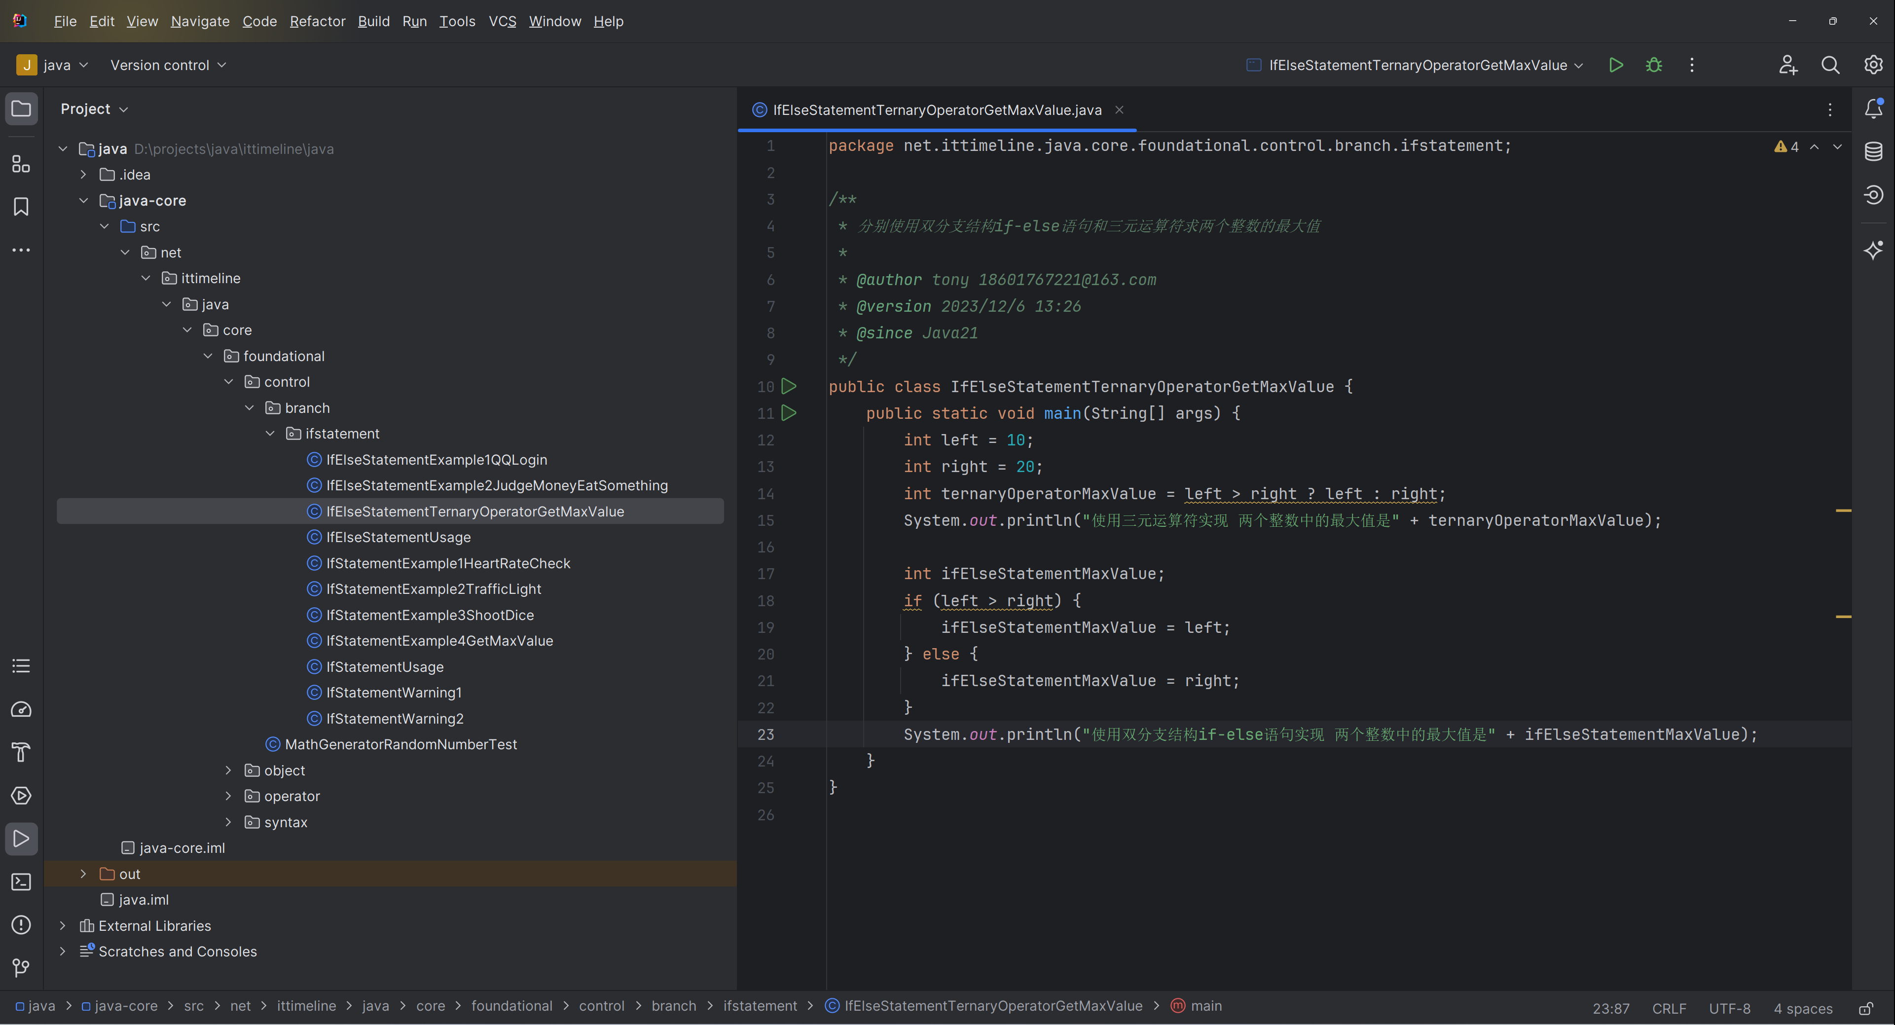The width and height of the screenshot is (1895, 1025).
Task: Click UTF-8 encoding in status bar
Action: [x=1729, y=1008]
